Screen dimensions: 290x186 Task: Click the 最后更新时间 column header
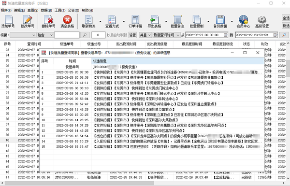pos(192,44)
